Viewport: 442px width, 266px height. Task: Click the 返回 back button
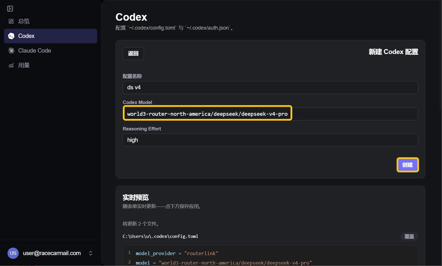point(133,53)
